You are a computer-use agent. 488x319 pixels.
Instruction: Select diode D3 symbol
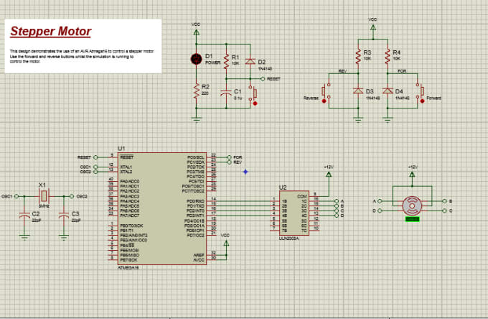pyautogui.click(x=358, y=91)
